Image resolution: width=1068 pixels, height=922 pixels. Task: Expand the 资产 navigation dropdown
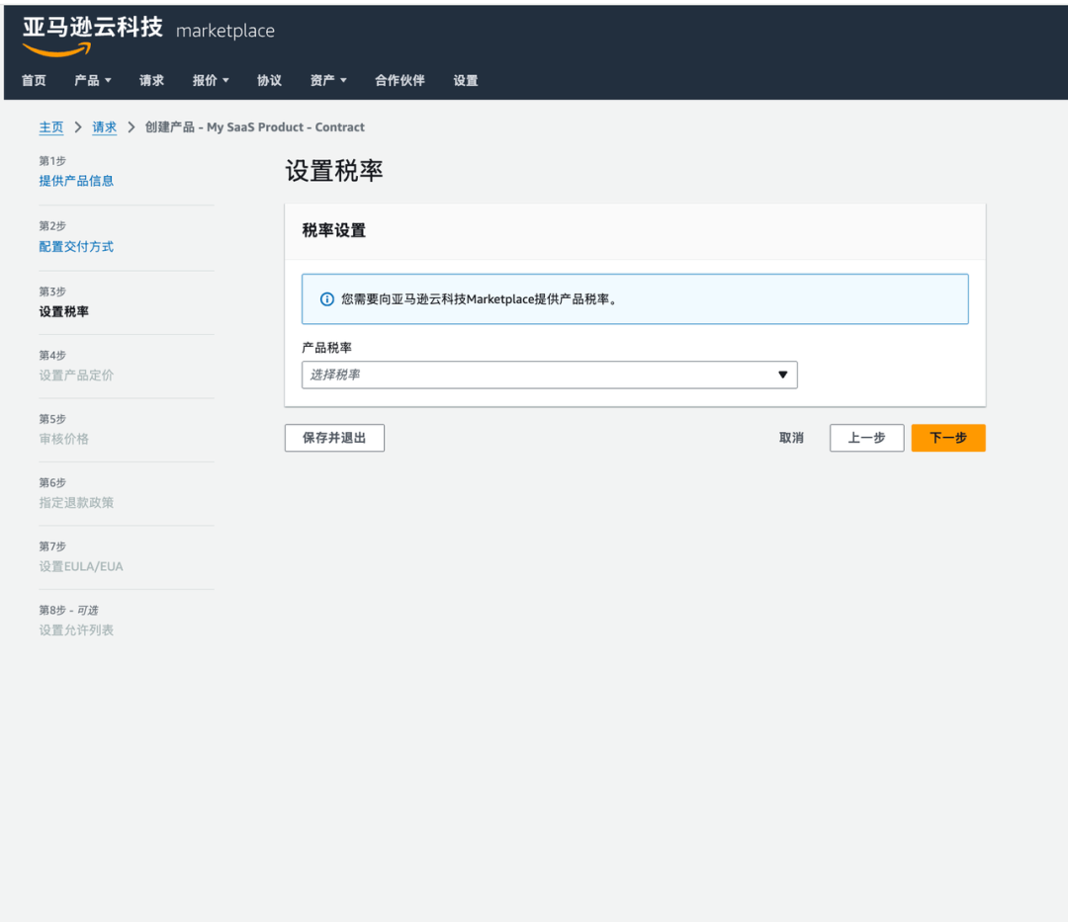coord(328,80)
